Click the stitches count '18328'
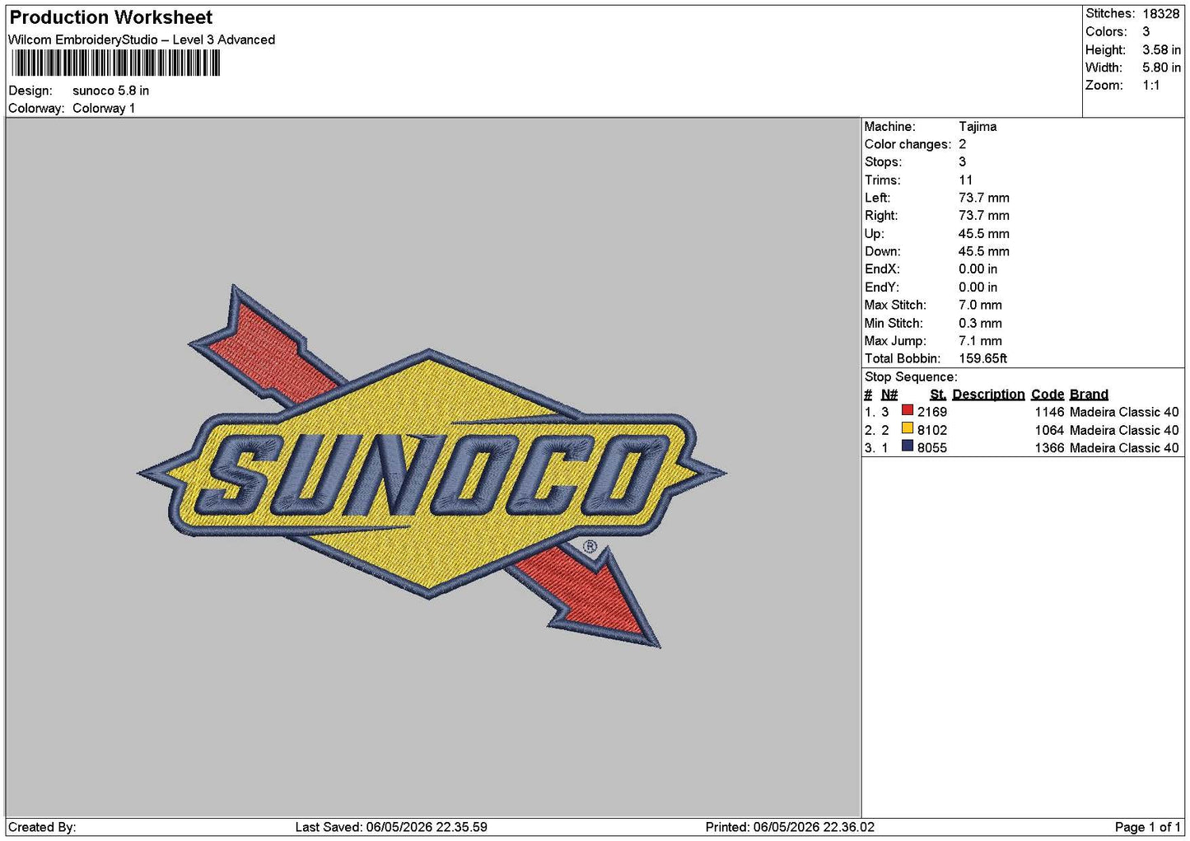Screen dimensions: 1190x841 1160,14
